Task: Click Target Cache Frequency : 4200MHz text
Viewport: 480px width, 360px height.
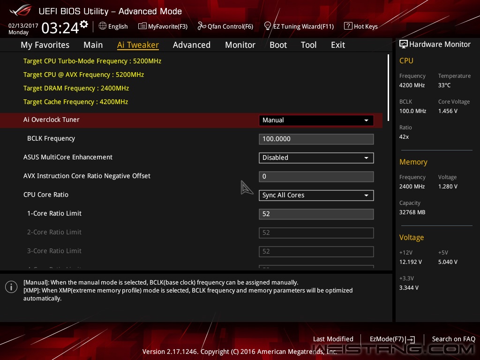Action: click(75, 102)
